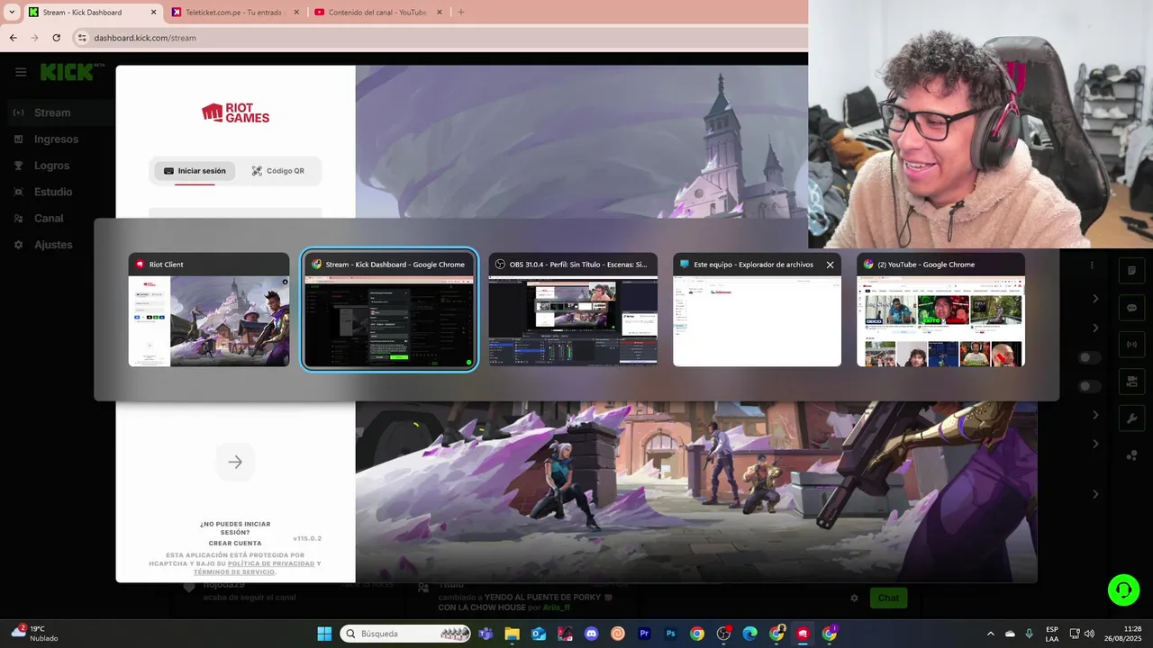Click the Arlix_ff username text
The height and width of the screenshot is (648, 1153).
click(x=556, y=607)
